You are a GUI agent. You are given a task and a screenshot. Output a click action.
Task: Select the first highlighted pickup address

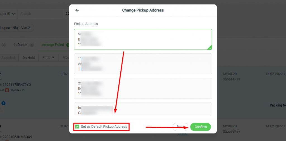(x=143, y=39)
